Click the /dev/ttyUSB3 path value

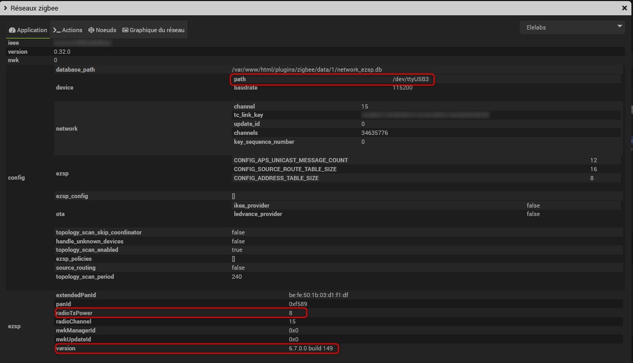pyautogui.click(x=407, y=79)
